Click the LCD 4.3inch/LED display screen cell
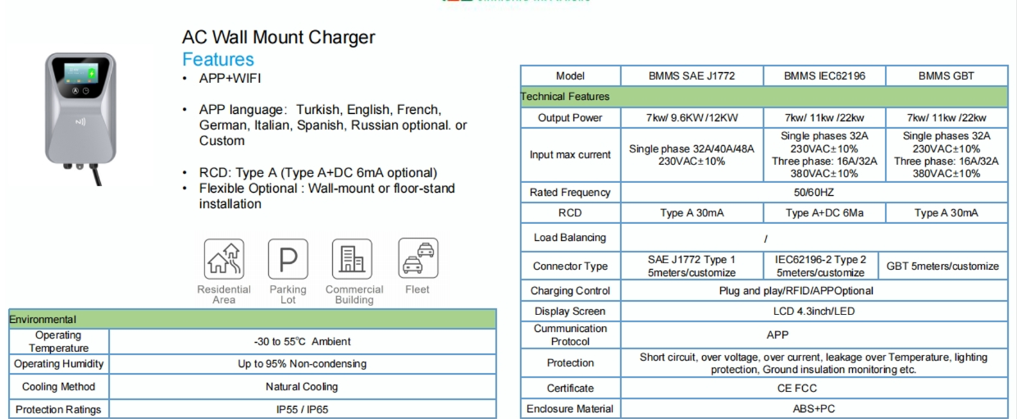 814,312
